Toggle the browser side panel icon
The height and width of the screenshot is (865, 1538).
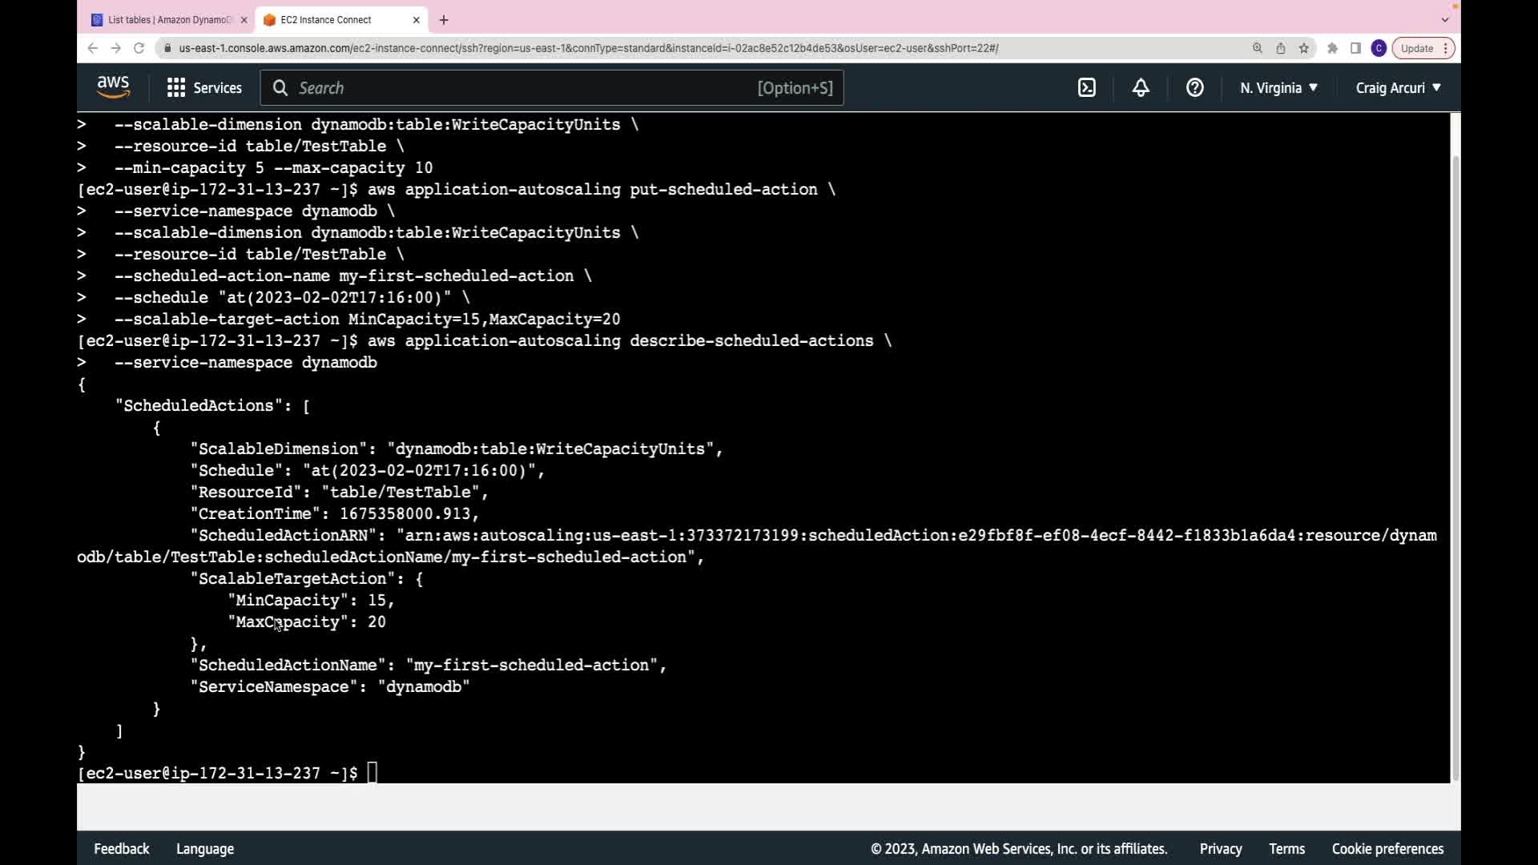point(1355,48)
